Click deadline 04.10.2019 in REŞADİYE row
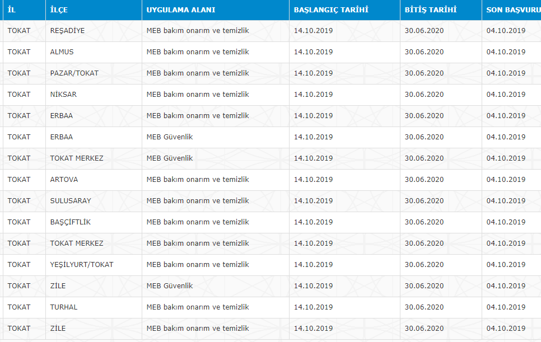541x342 pixels. pyautogui.click(x=506, y=31)
